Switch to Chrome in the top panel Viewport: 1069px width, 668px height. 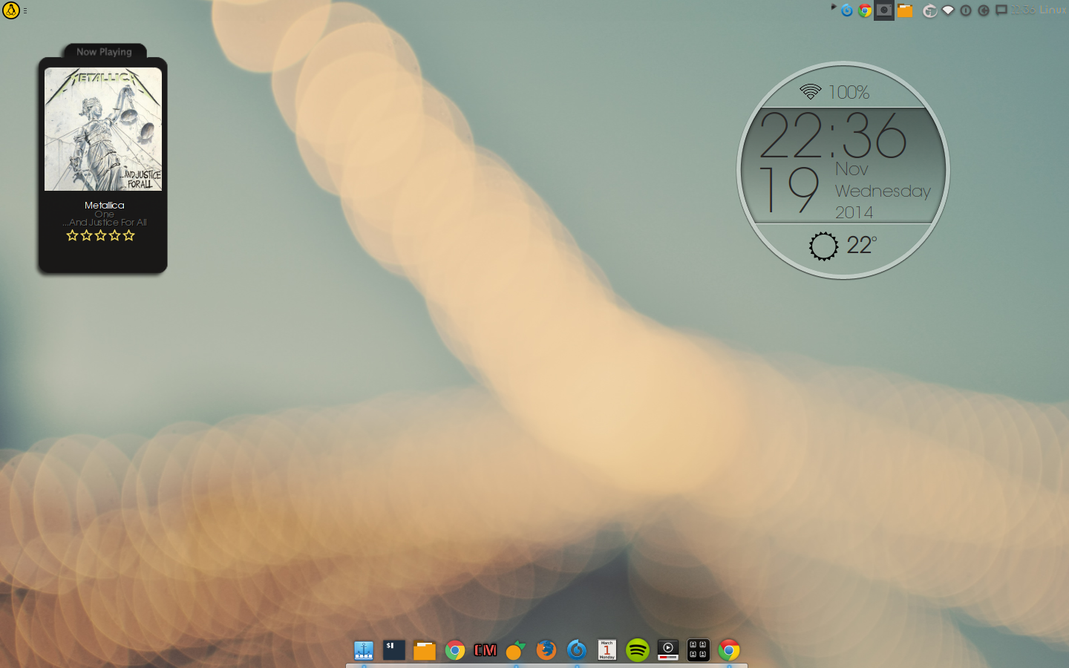coord(865,10)
